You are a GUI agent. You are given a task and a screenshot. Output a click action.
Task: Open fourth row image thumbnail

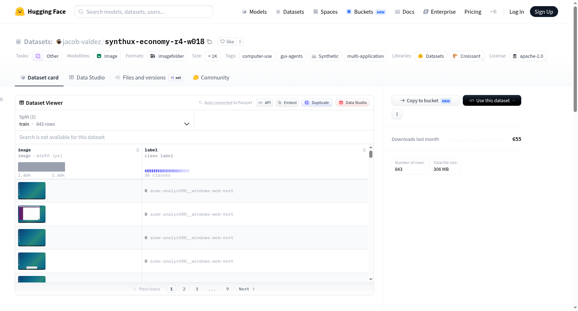coord(32,261)
